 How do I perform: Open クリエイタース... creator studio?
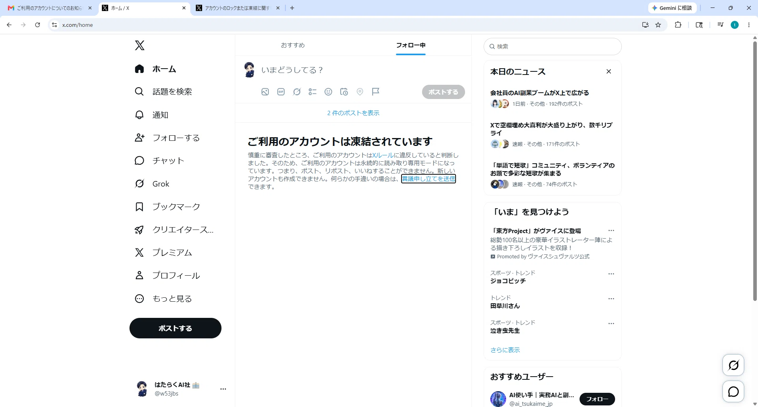pyautogui.click(x=174, y=230)
